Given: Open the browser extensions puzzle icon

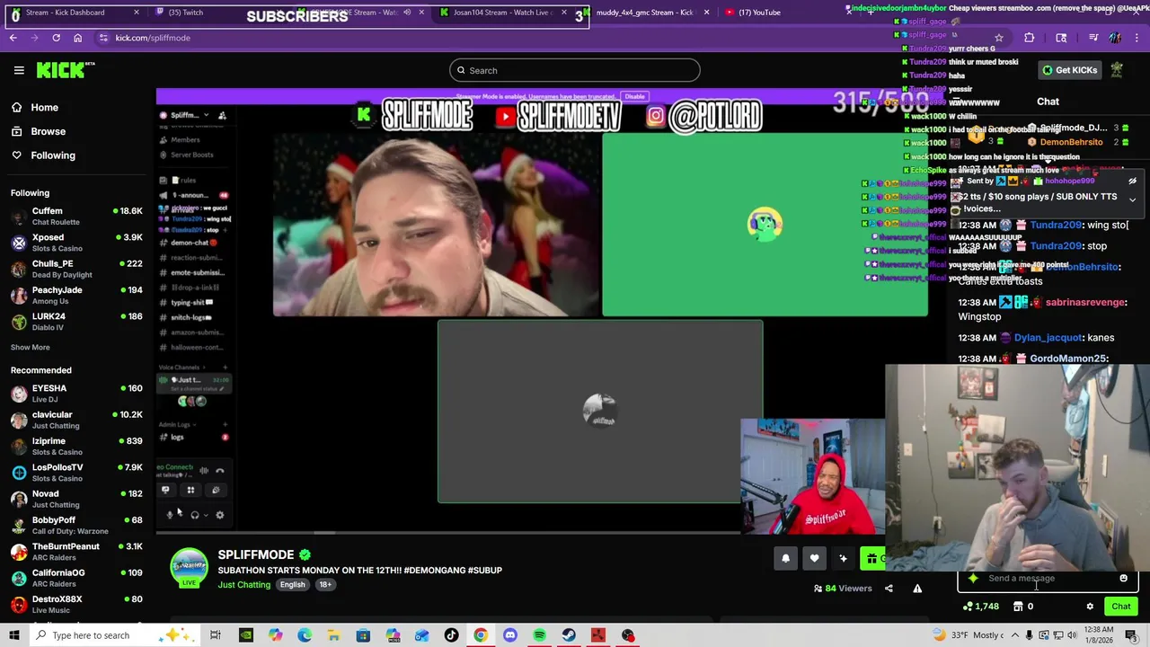Looking at the screenshot, I should 1030,38.
